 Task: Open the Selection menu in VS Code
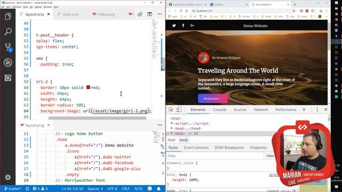(17, 7)
